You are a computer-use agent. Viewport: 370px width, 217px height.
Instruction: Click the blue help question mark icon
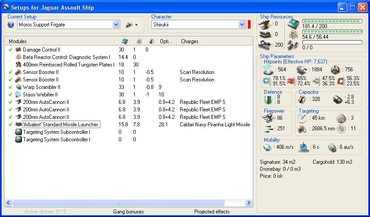tap(11, 25)
